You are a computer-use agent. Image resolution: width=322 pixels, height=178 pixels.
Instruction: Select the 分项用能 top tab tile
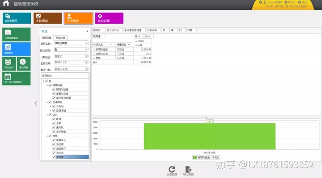(78, 18)
